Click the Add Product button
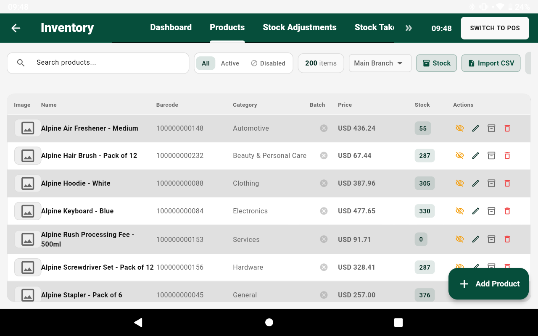The width and height of the screenshot is (538, 336). (488, 284)
